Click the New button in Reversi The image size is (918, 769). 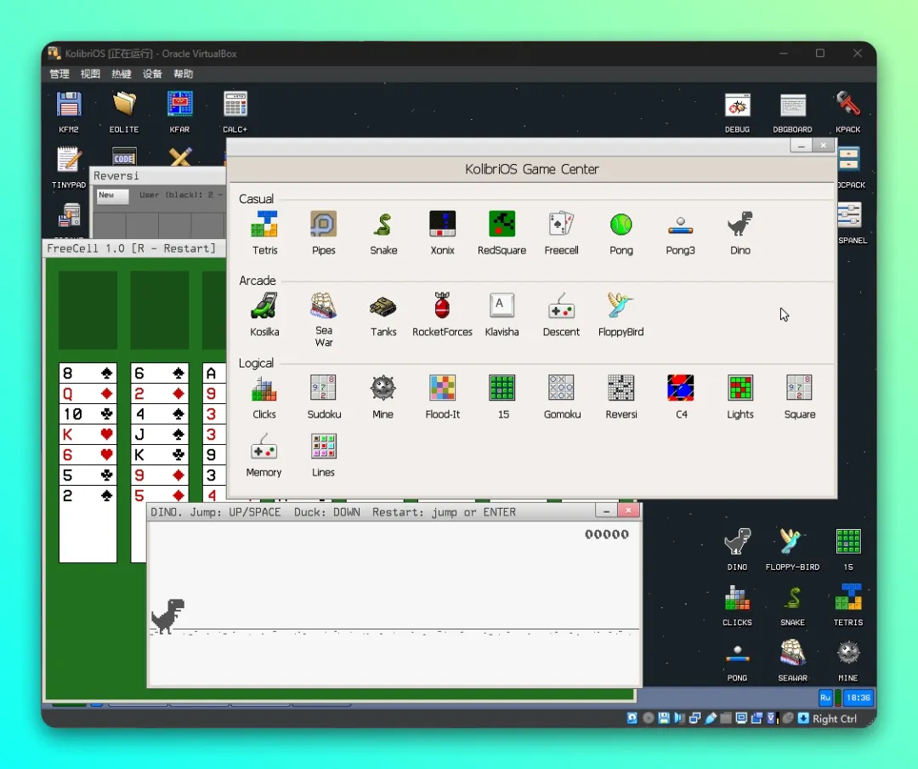click(112, 196)
